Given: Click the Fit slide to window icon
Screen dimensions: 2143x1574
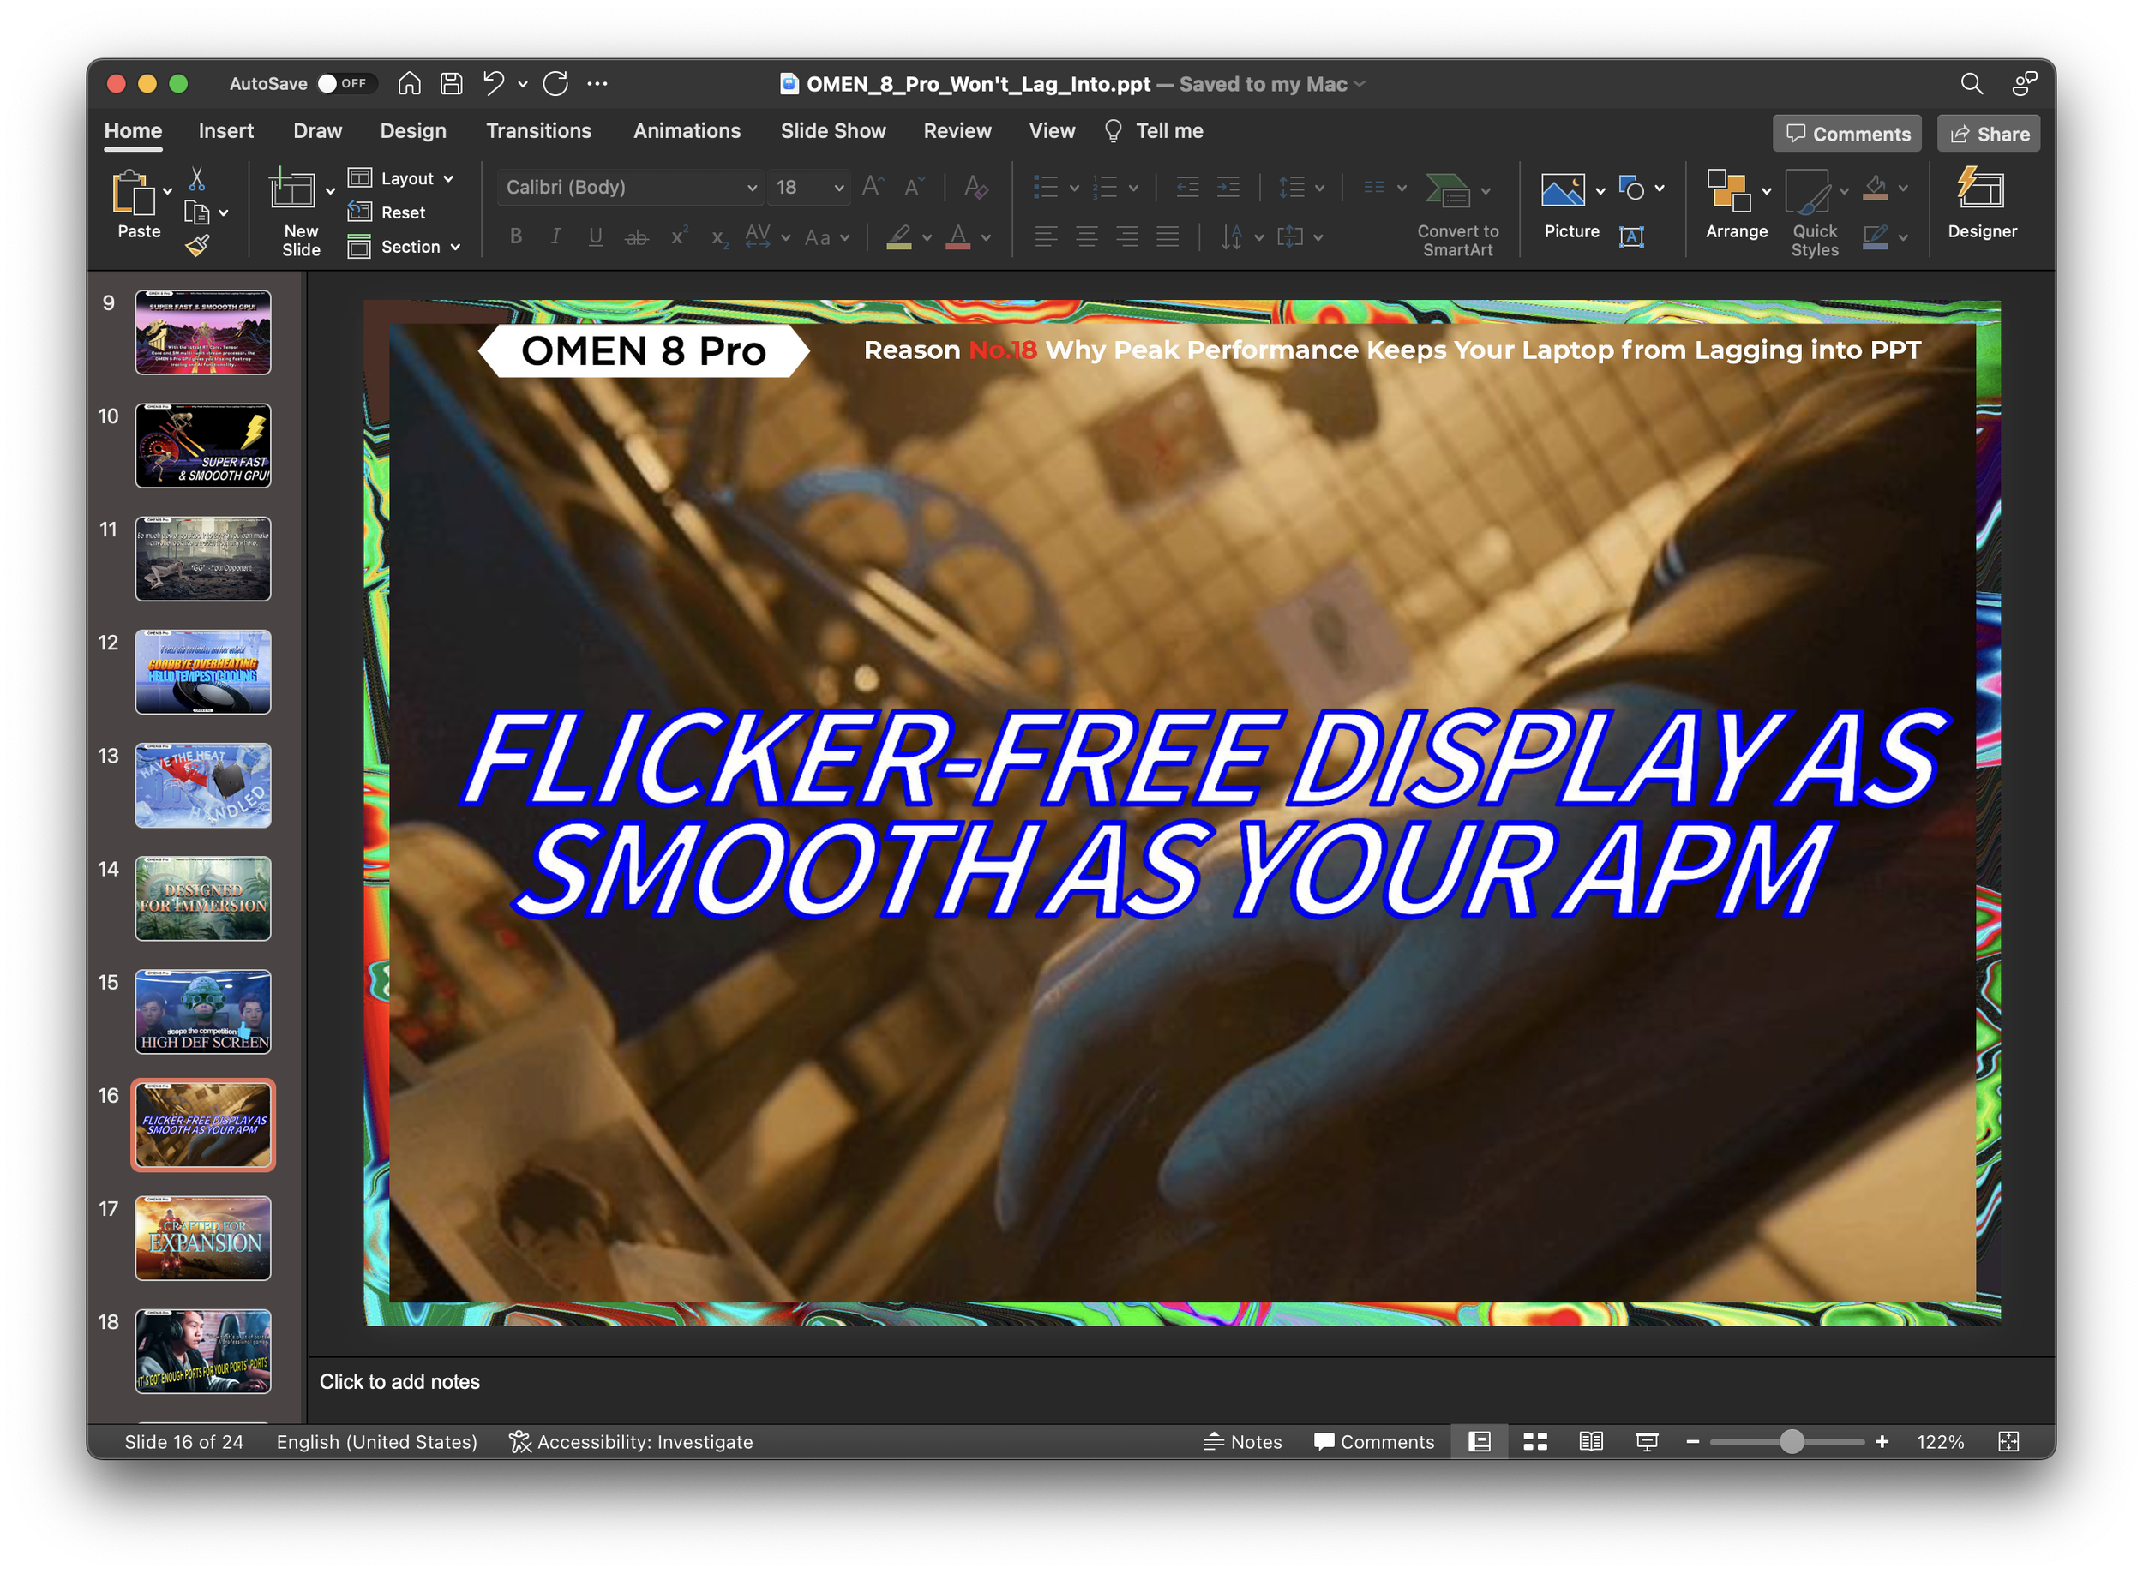Looking at the screenshot, I should point(2008,1441).
